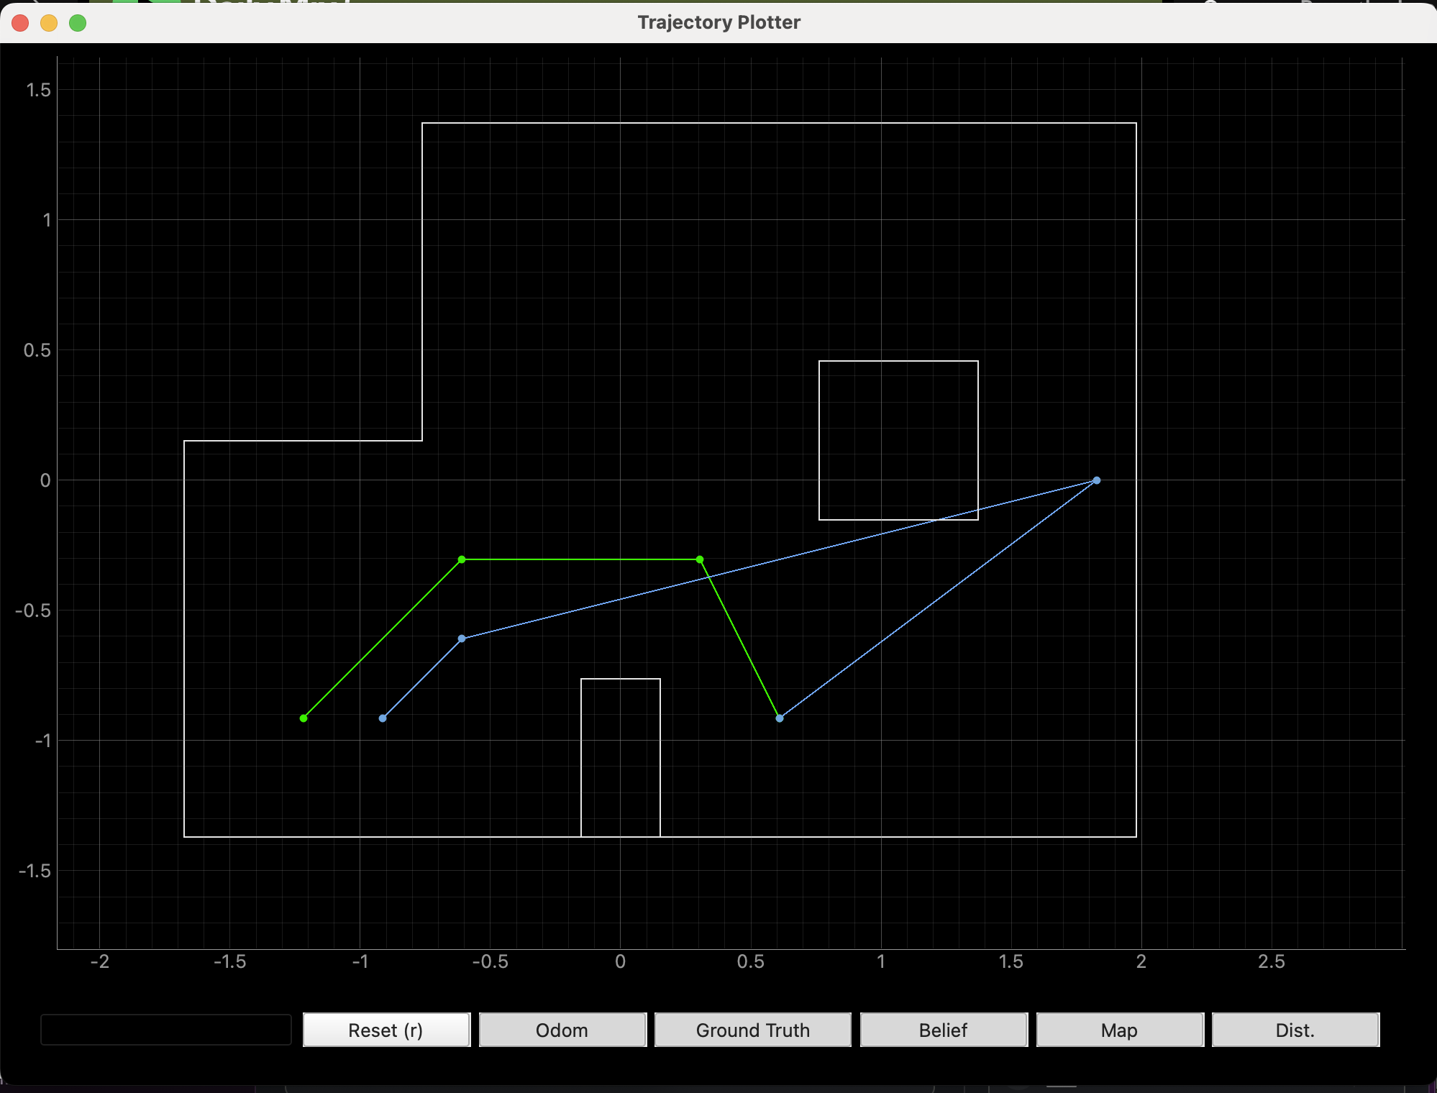This screenshot has width=1437, height=1093.
Task: Click the marker where green and blue lines join
Action: coord(779,718)
